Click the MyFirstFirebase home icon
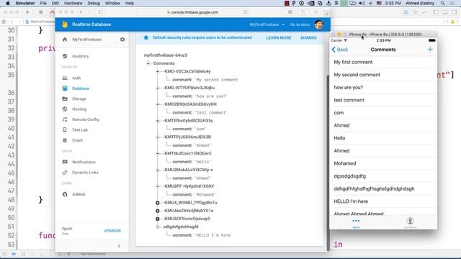 (x=65, y=40)
